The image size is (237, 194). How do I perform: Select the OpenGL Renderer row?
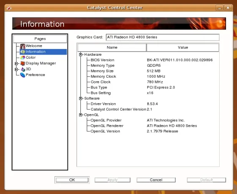107,126
